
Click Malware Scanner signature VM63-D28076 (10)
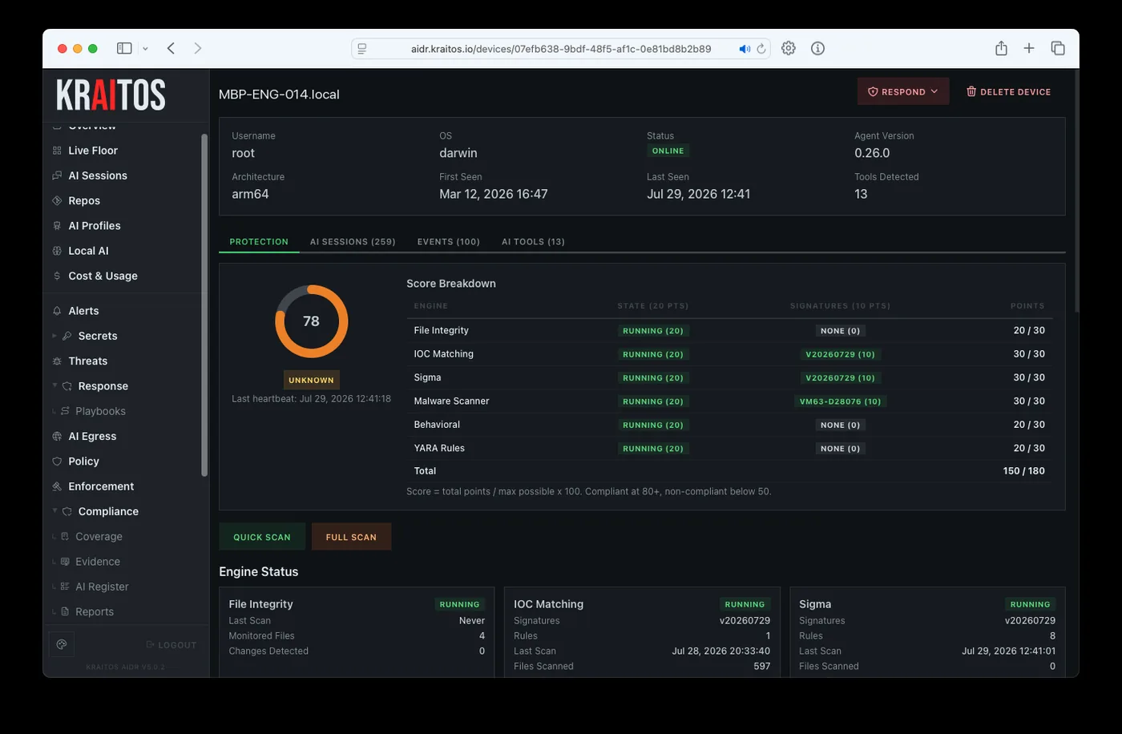(840, 401)
